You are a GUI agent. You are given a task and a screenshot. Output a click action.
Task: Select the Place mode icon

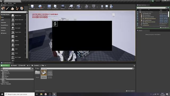tap(3, 9)
